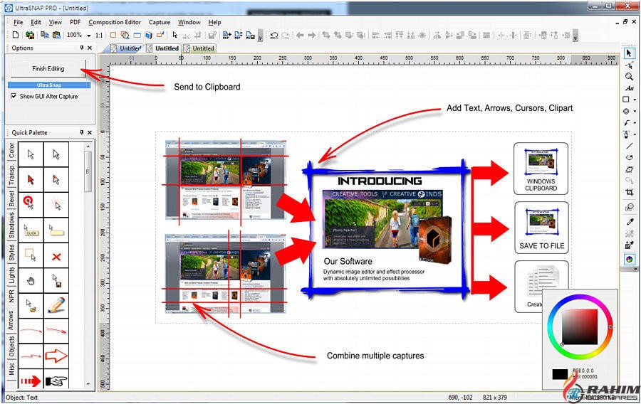This screenshot has width=641, height=404.
Task: Click Quick Palette scrollbar down arrow
Action: point(88,384)
